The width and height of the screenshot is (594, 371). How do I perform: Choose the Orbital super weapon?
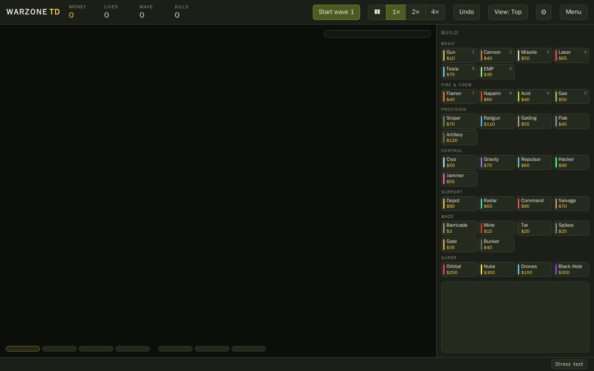pyautogui.click(x=459, y=269)
